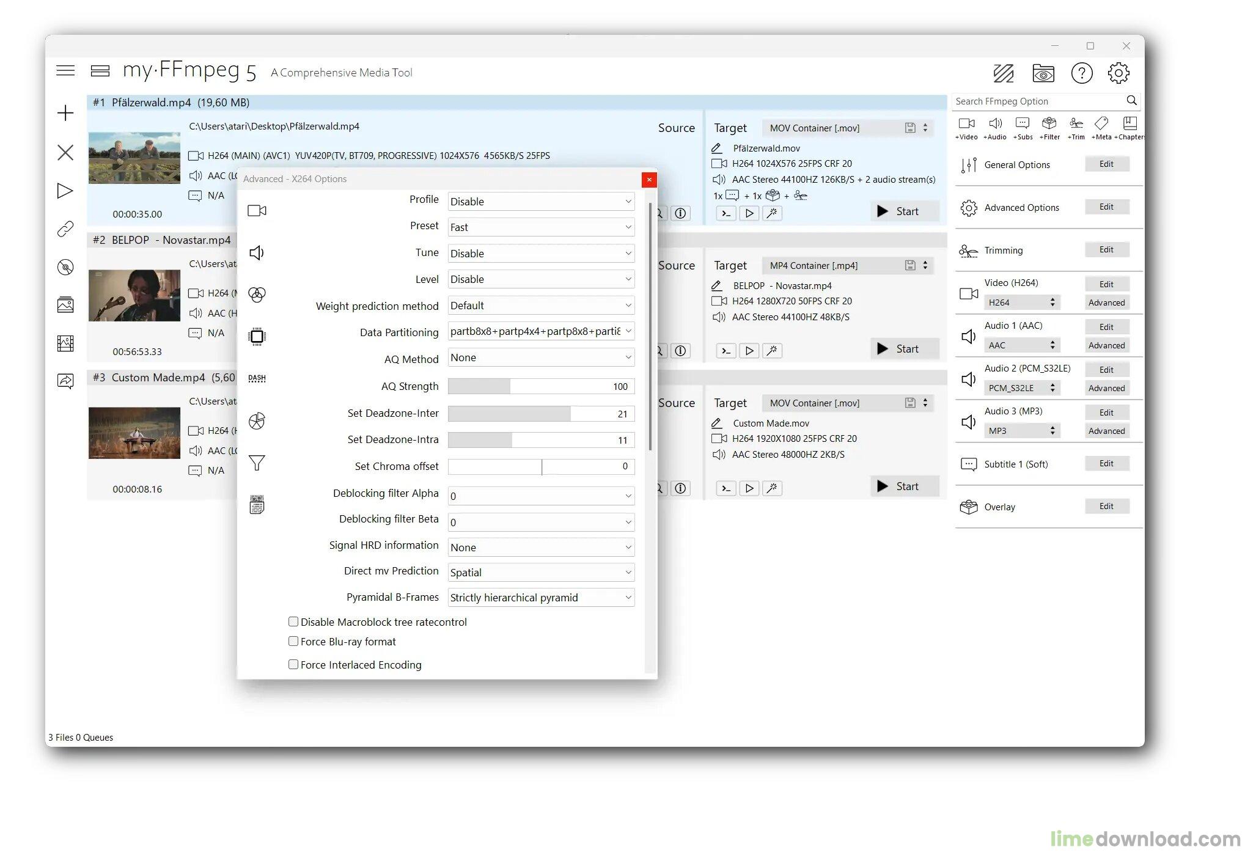The width and height of the screenshot is (1245, 858).
Task: Click the +Meta tag icon
Action: click(1101, 124)
